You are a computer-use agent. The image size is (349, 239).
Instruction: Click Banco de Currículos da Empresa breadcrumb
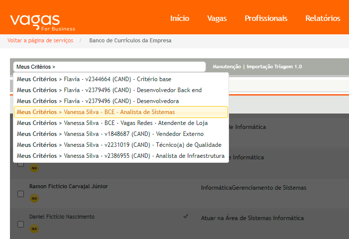(x=130, y=40)
